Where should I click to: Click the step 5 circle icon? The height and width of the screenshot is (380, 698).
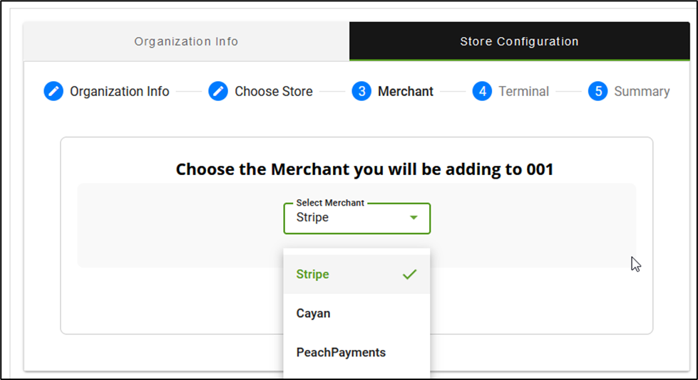point(597,91)
